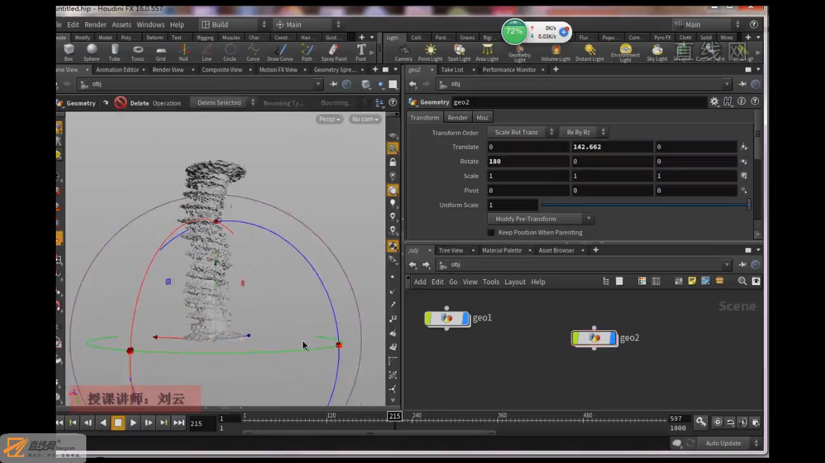
Task: Select the Draw Curve shelf tool
Action: click(x=280, y=52)
